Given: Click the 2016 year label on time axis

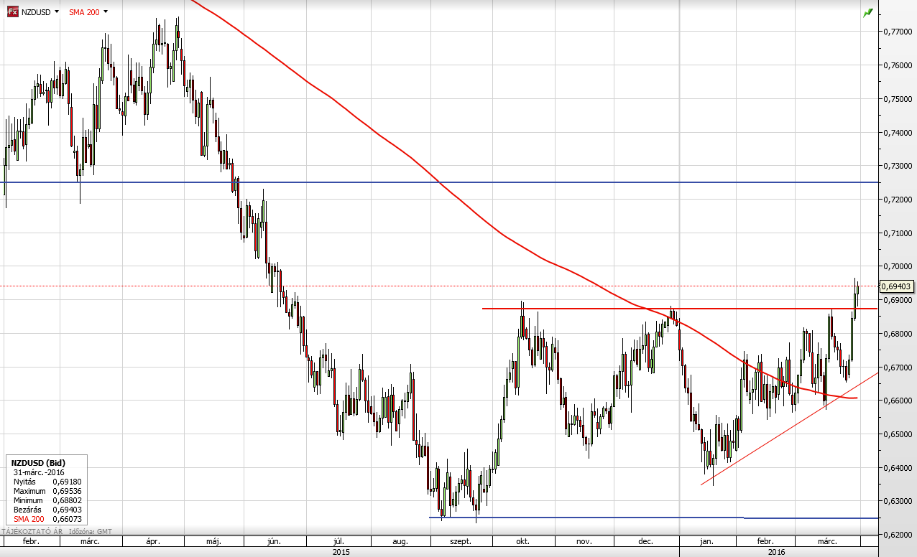Looking at the screenshot, I should coord(777,552).
